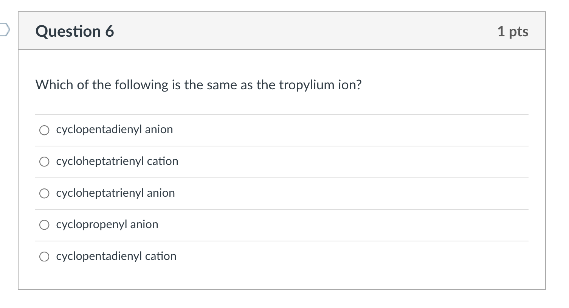
Task: Choose the cycloheptatrienyl cation radio button
Action: pyautogui.click(x=44, y=162)
